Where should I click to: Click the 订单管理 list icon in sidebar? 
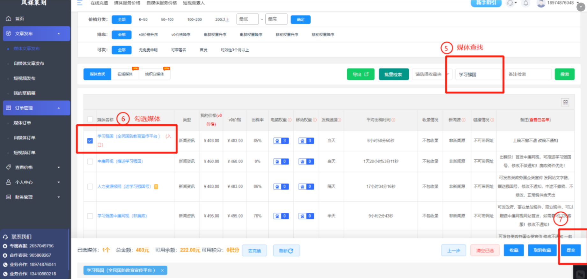pyautogui.click(x=9, y=108)
